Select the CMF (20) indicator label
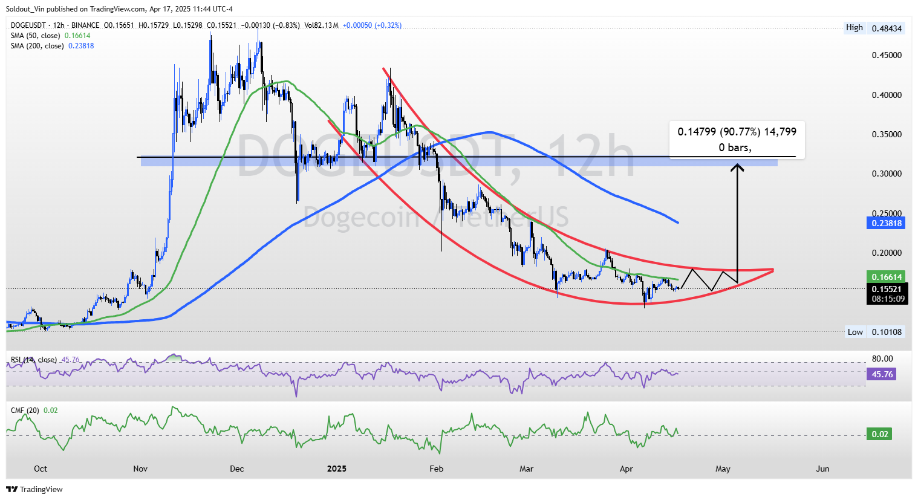Image resolution: width=918 pixels, height=500 pixels. click(34, 411)
